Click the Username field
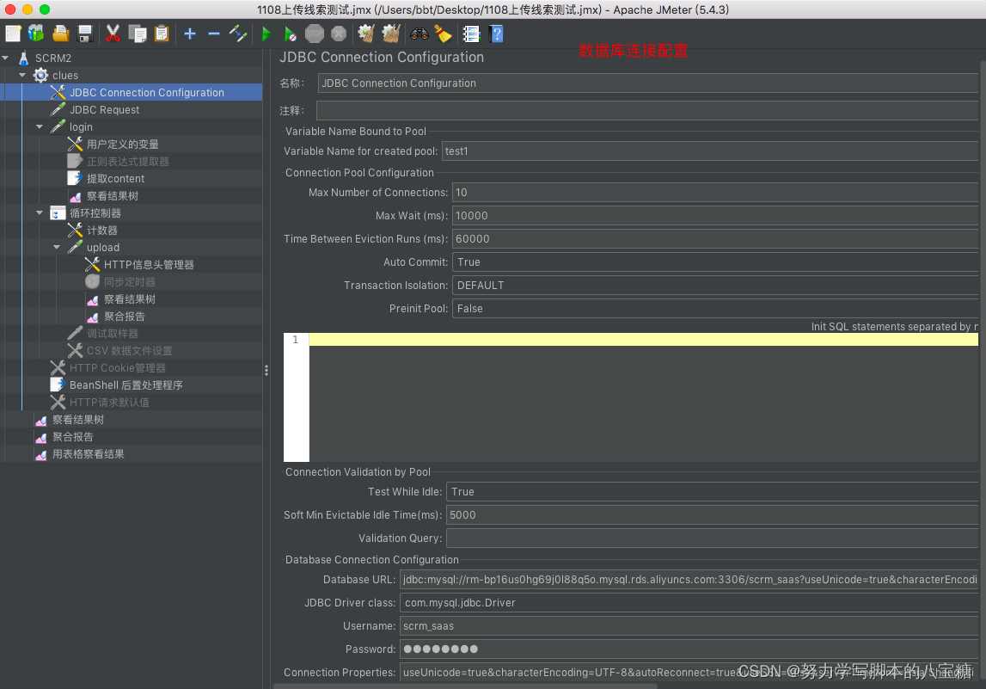986x689 pixels. pos(689,626)
